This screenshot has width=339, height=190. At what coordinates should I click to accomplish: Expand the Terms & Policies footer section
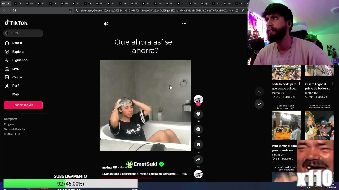tap(15, 129)
